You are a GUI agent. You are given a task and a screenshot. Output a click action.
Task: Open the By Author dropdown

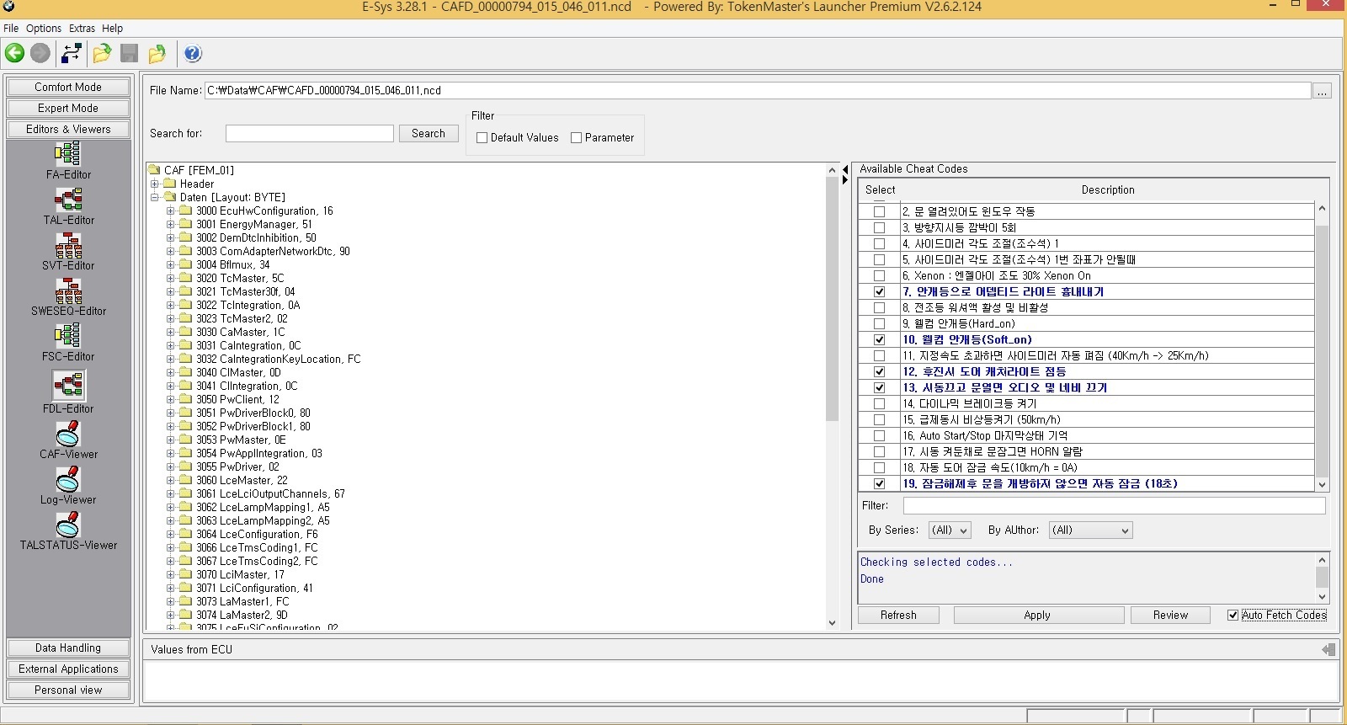[x=1090, y=530]
